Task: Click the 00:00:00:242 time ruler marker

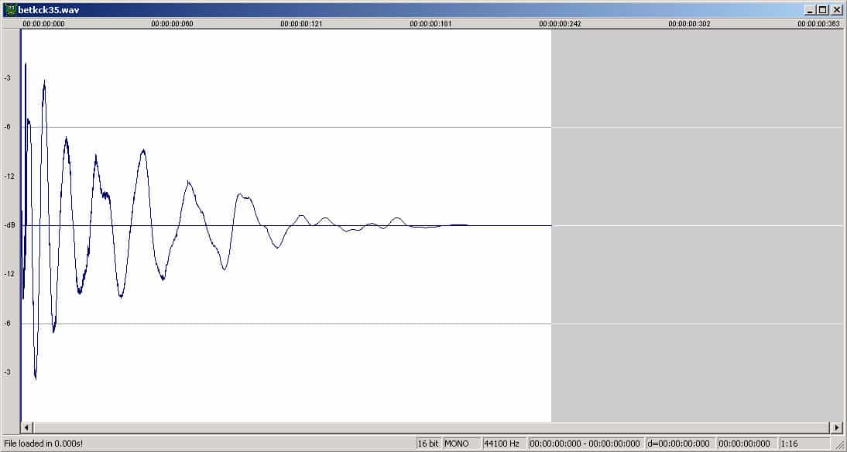Action: point(561,24)
